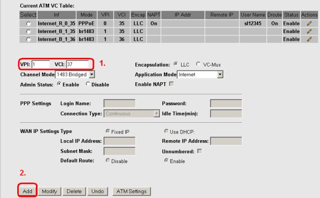
Task: Click the Local IP Address field
Action: pos(119,141)
